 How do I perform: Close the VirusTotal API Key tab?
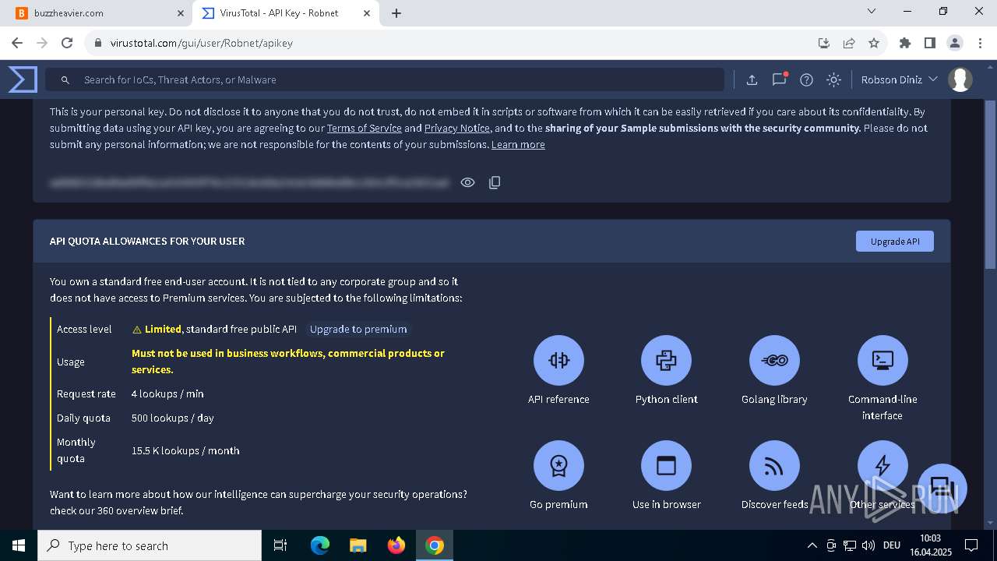coord(366,12)
